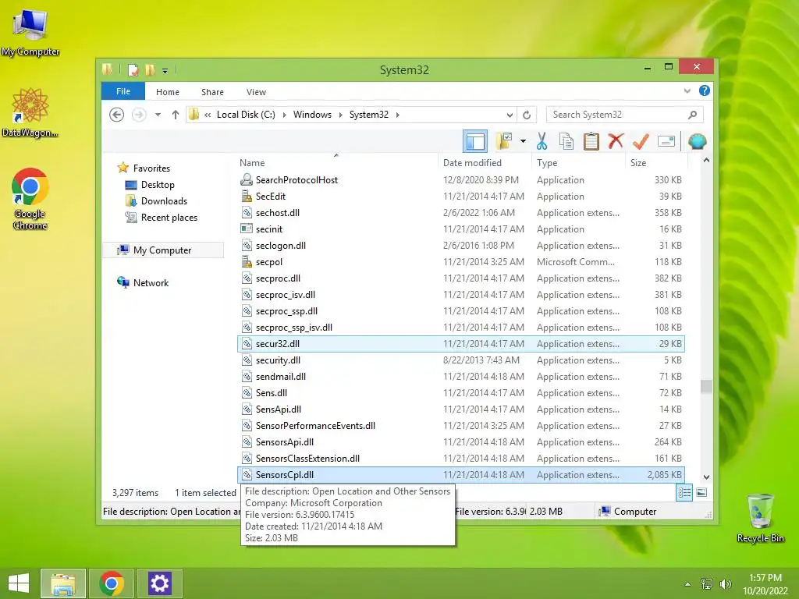Expand the arrow after System32 in address bar
This screenshot has width=799, height=599.
(397, 115)
